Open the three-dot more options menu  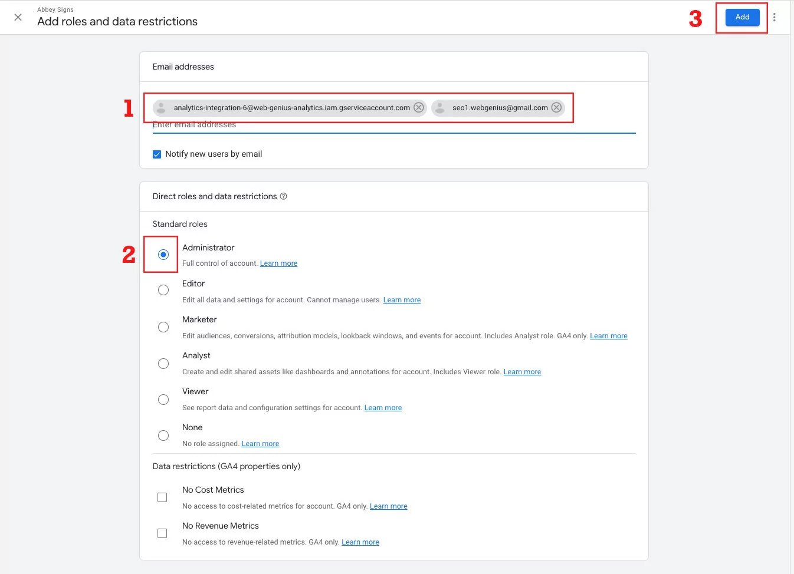coord(775,17)
